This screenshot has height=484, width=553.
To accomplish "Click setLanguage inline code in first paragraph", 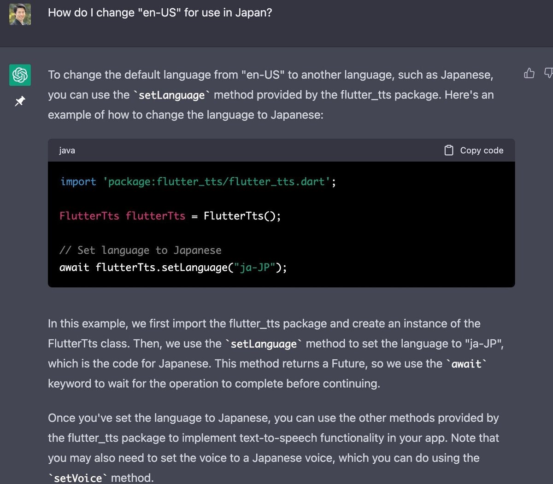I will click(x=172, y=95).
